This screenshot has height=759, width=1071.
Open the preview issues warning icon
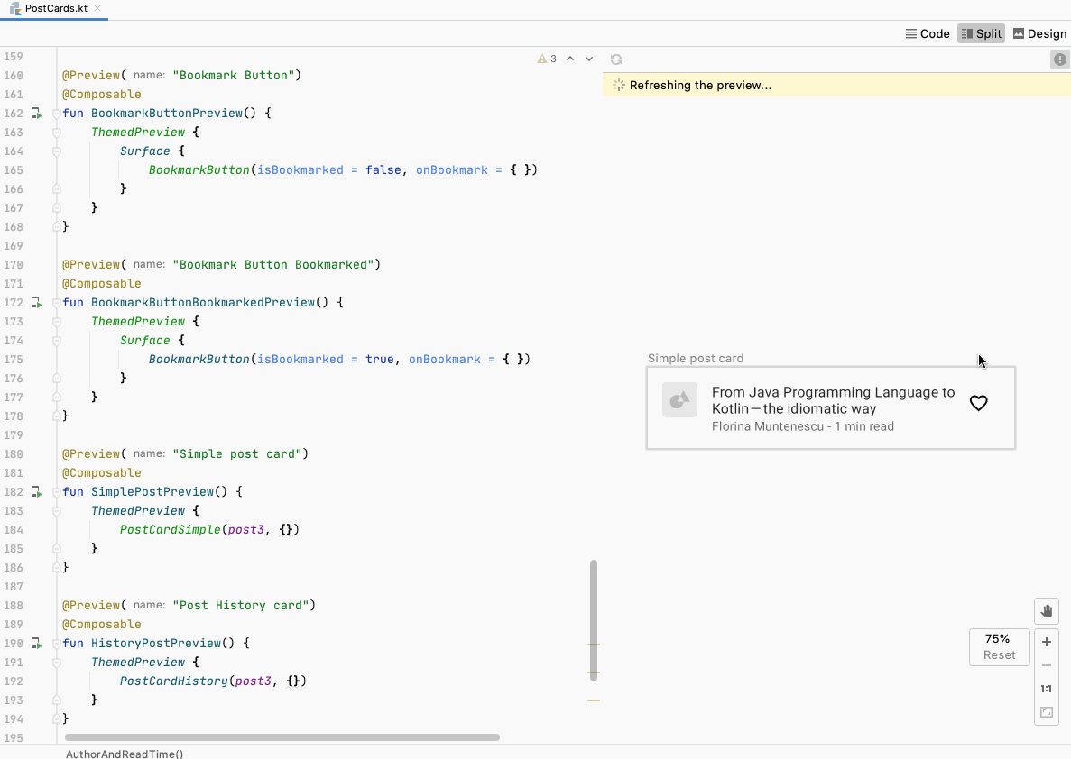pos(1059,59)
